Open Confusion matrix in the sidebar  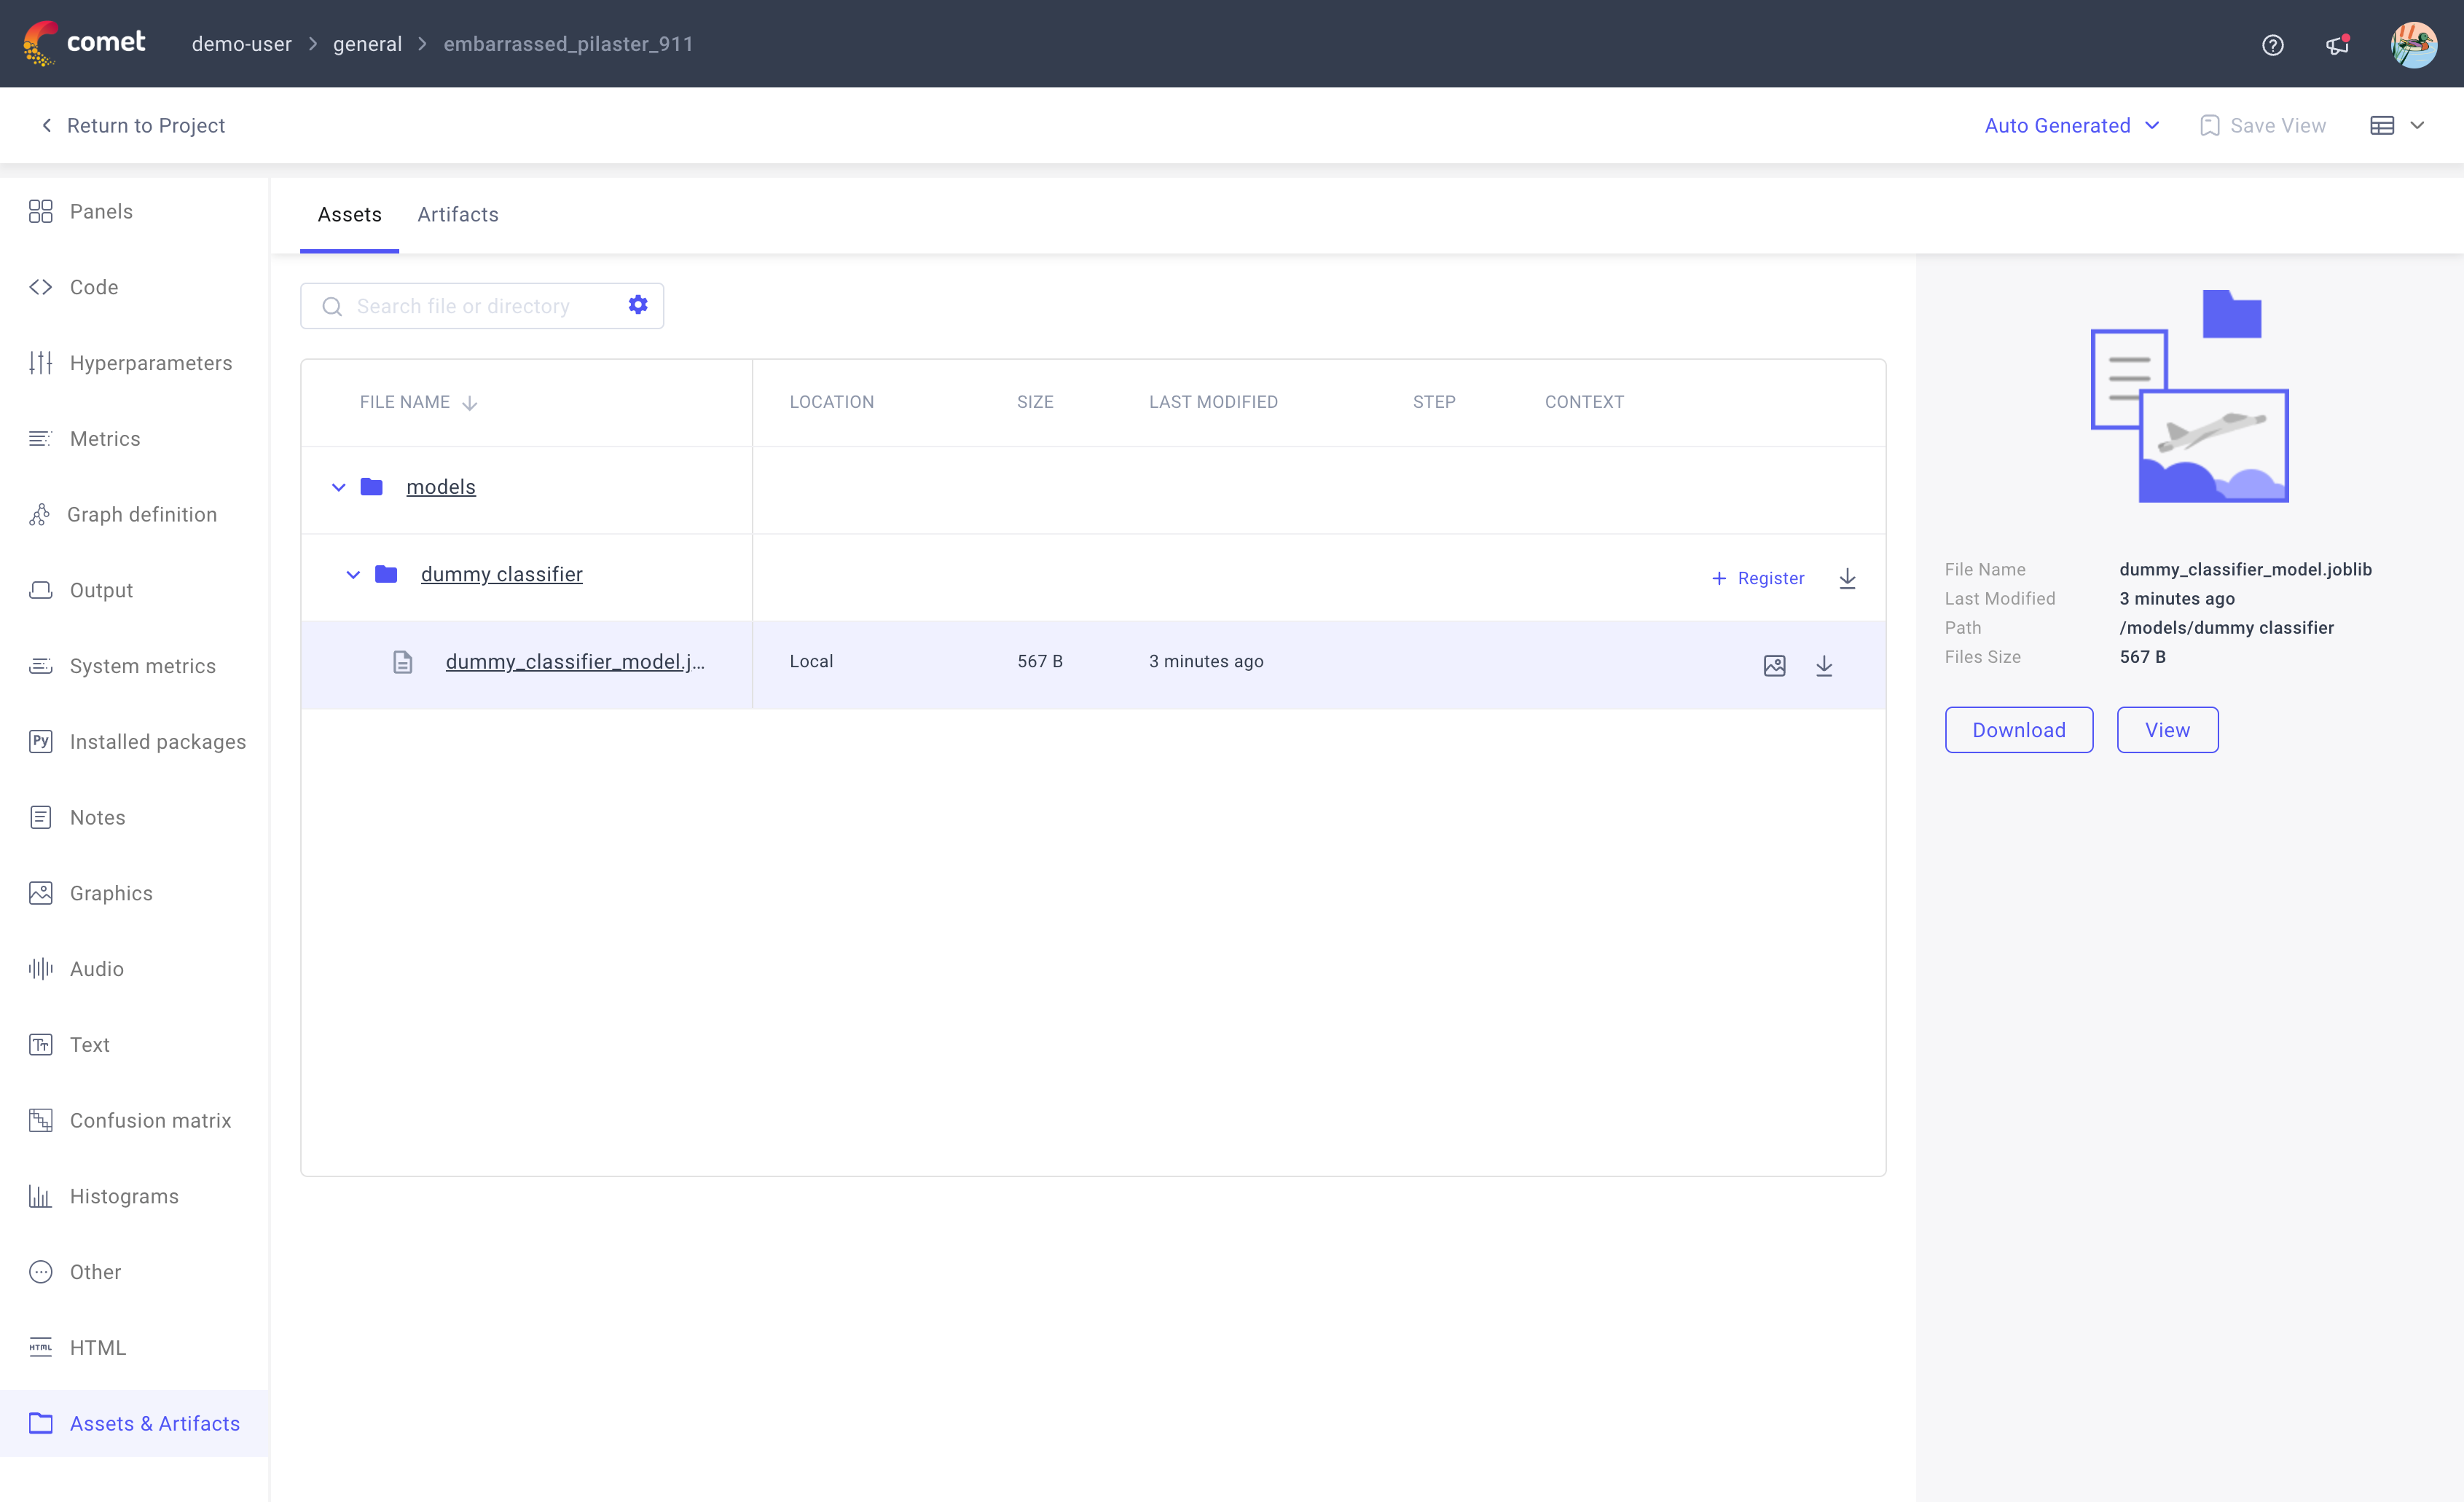click(150, 1120)
